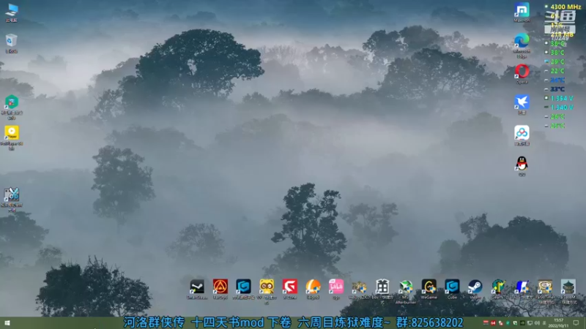Open the gold game icon before box shortcut
This screenshot has width=586, height=329.
click(359, 289)
